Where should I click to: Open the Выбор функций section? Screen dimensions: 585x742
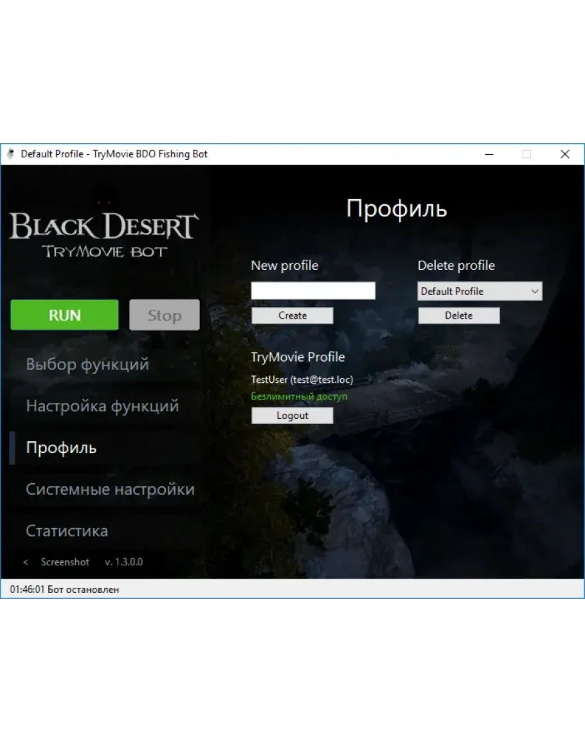pyautogui.click(x=87, y=364)
